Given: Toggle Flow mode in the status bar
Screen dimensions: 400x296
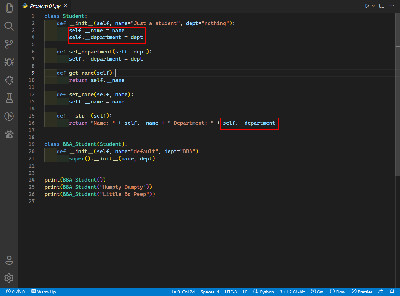Looking at the screenshot, I should [337, 292].
